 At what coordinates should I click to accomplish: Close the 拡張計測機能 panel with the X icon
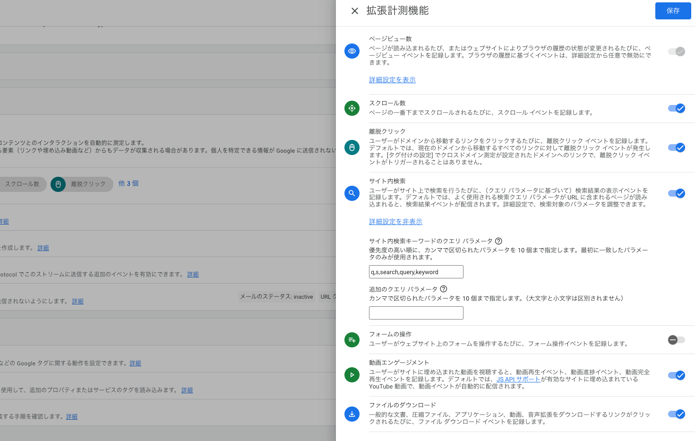(355, 11)
